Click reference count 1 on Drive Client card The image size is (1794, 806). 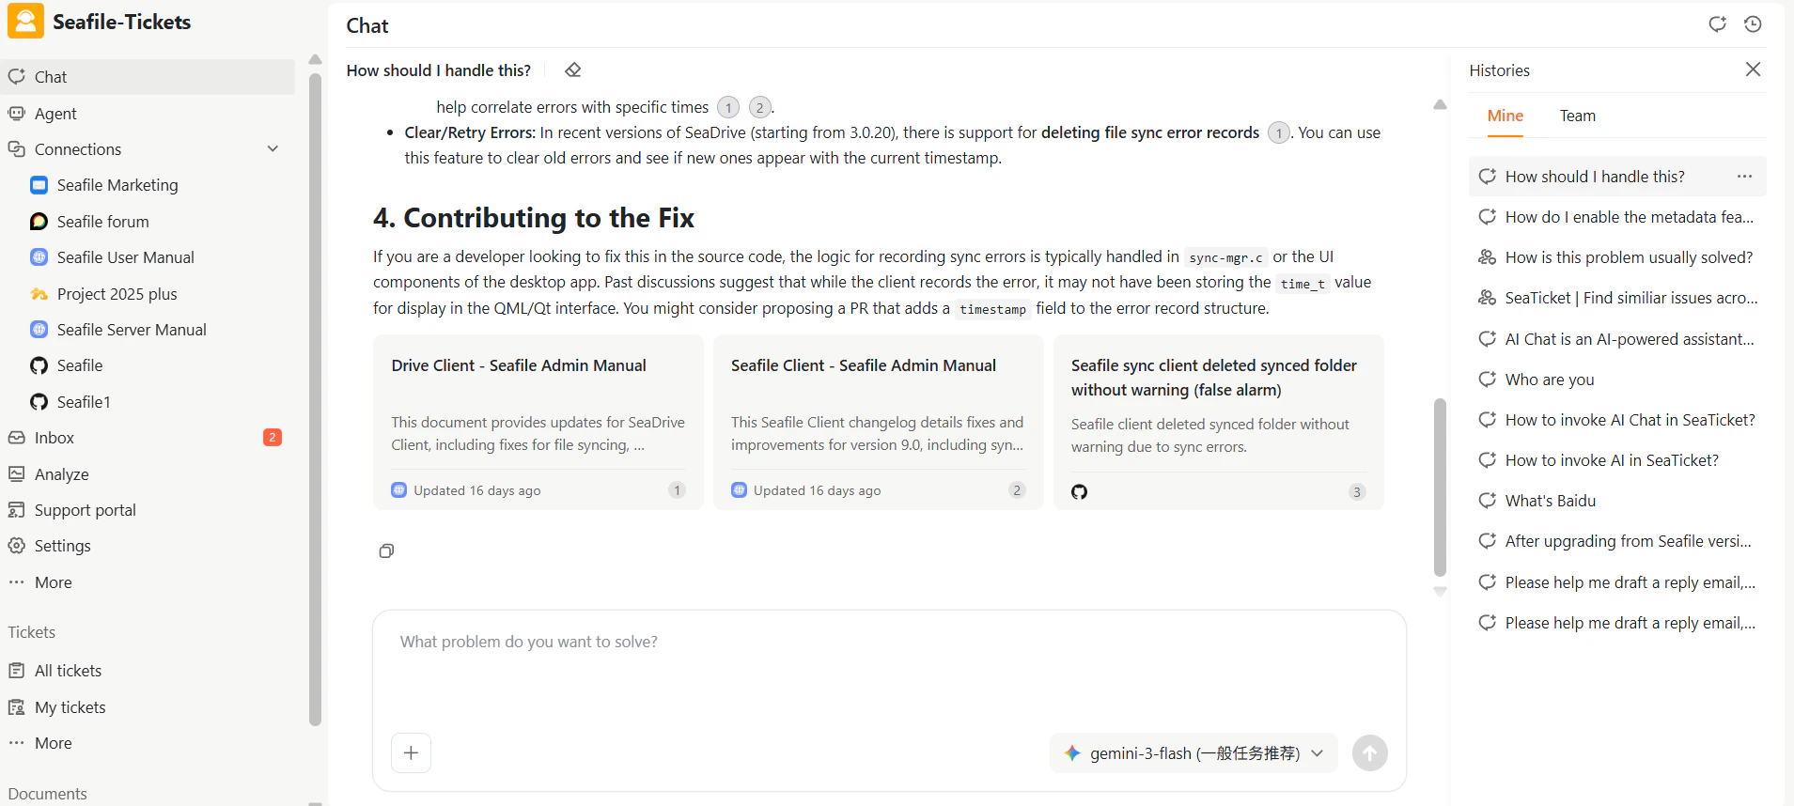tap(677, 490)
